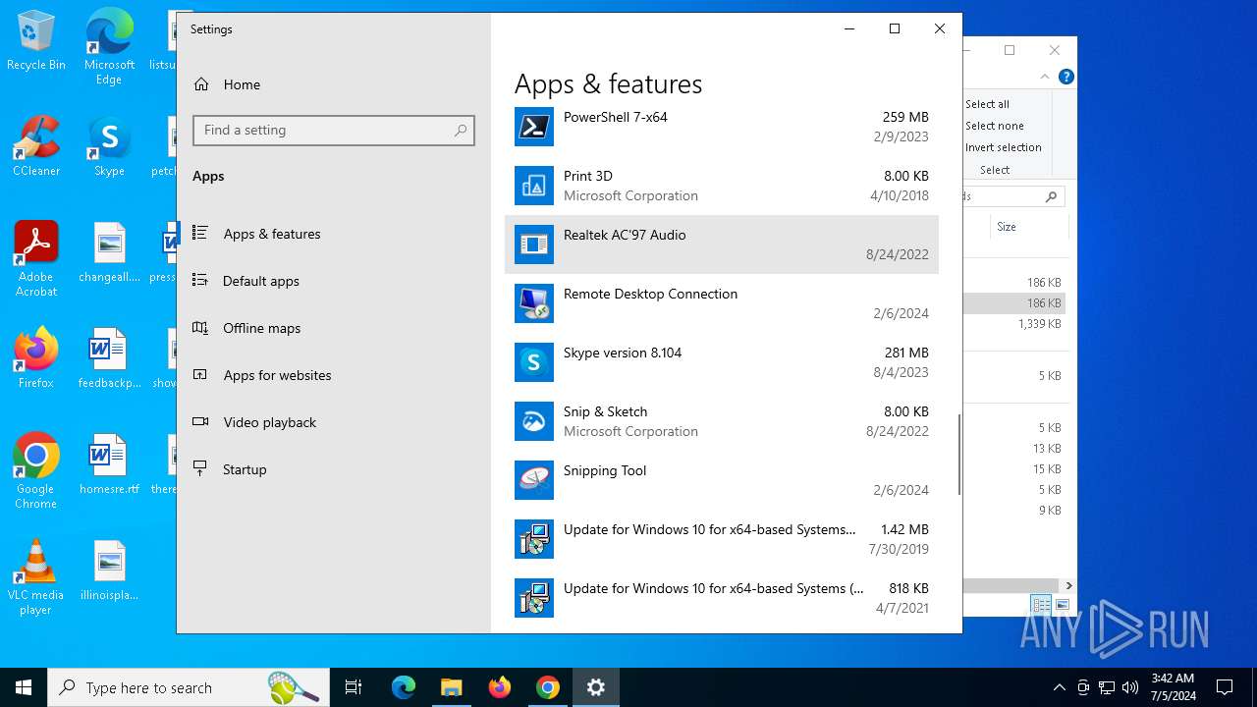
Task: Click the Snip & Sketch icon
Action: coord(534,421)
